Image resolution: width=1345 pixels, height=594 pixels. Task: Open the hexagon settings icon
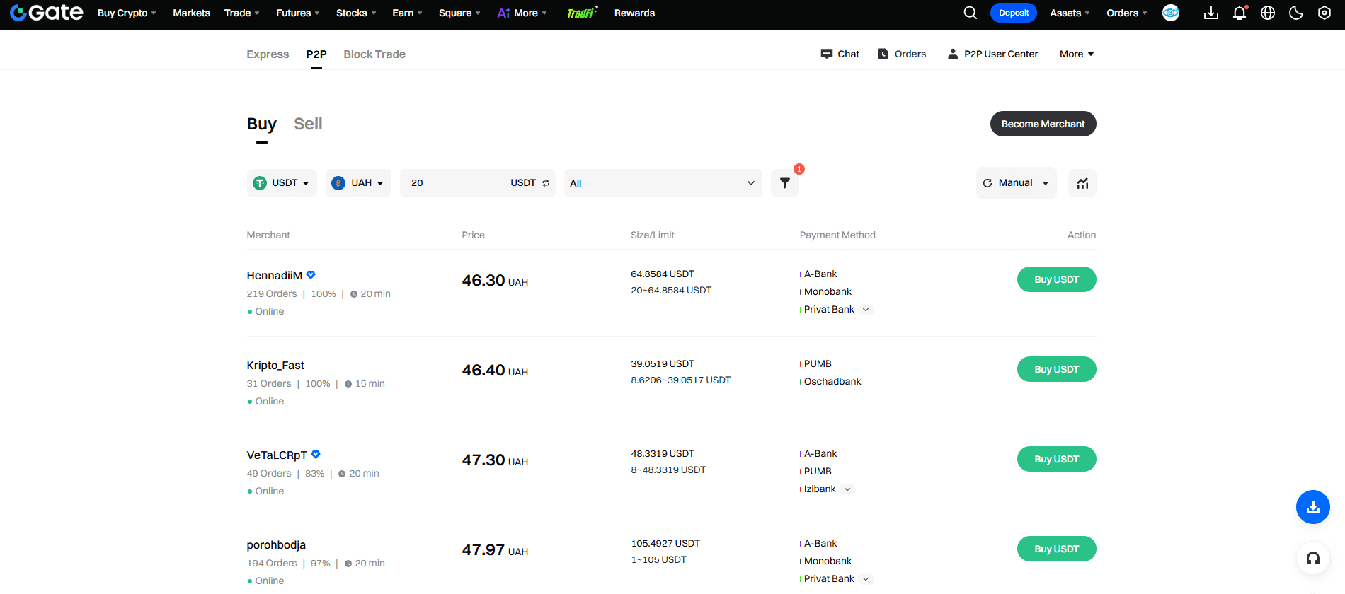[x=1324, y=13]
